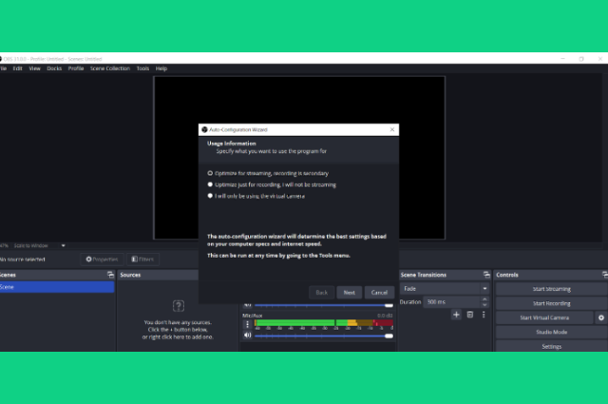Viewport: 608px width, 404px height.
Task: Open the Docks menu
Action: (x=54, y=68)
